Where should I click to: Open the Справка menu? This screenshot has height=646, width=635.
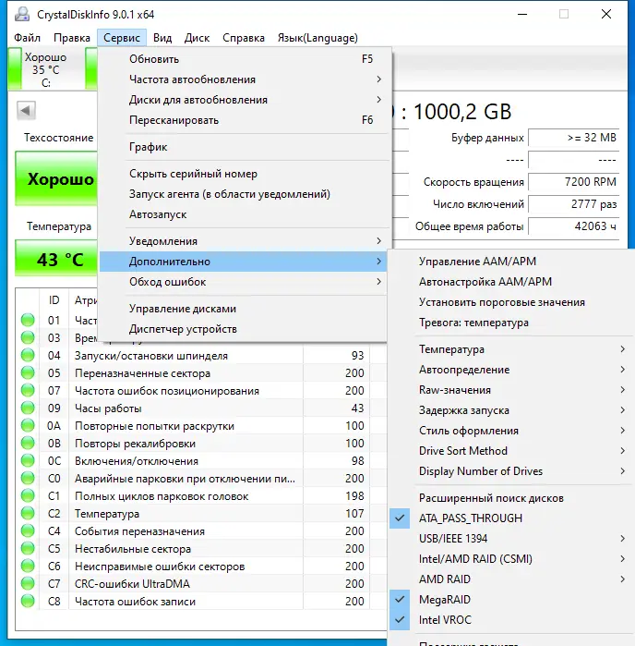click(244, 38)
